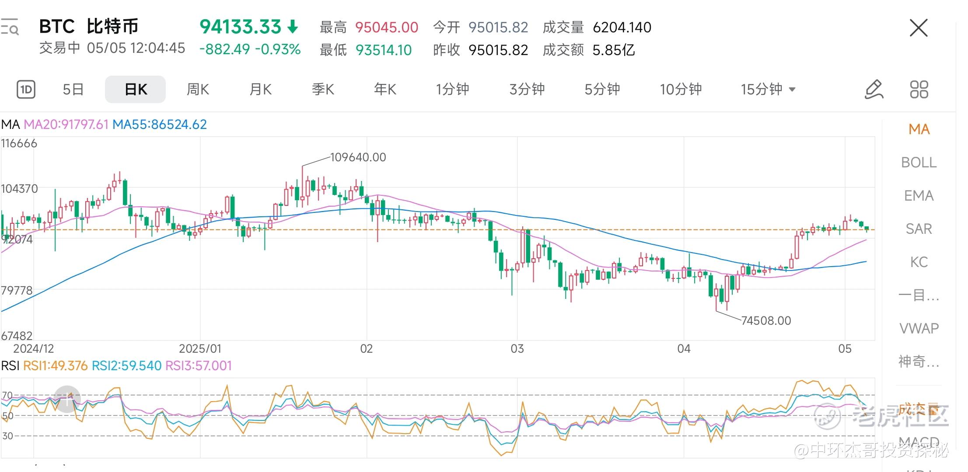
Task: Close the BTC chart with X
Action: pyautogui.click(x=918, y=28)
